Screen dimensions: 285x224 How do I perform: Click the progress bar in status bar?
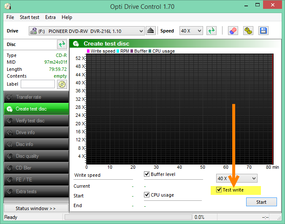click(x=128, y=217)
